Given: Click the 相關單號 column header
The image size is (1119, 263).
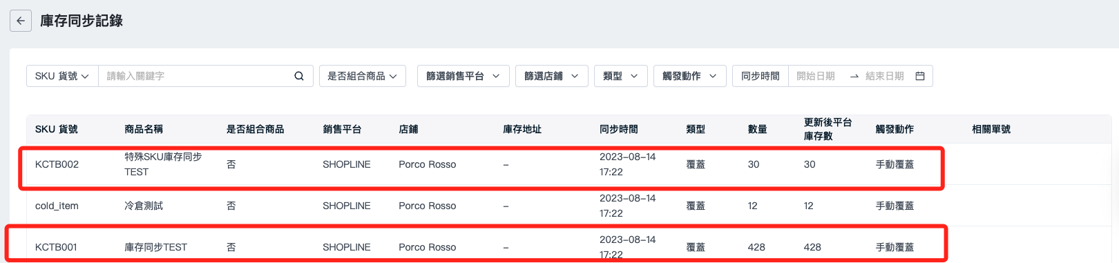Looking at the screenshot, I should 991,129.
